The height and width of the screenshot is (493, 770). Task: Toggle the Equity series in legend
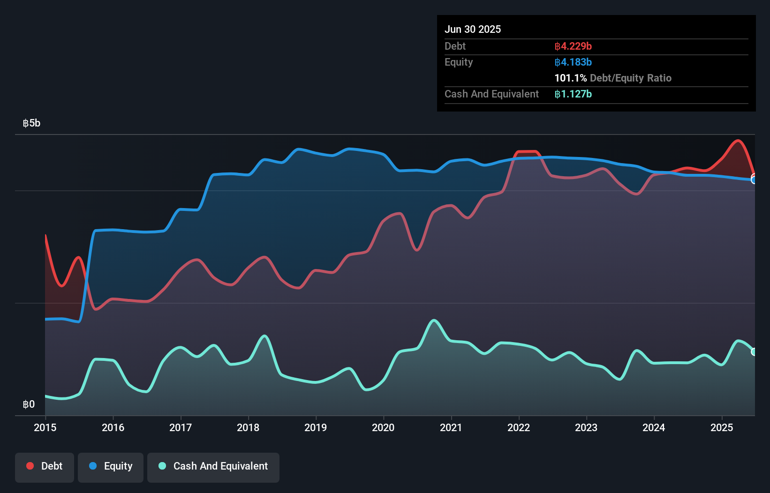point(111,466)
